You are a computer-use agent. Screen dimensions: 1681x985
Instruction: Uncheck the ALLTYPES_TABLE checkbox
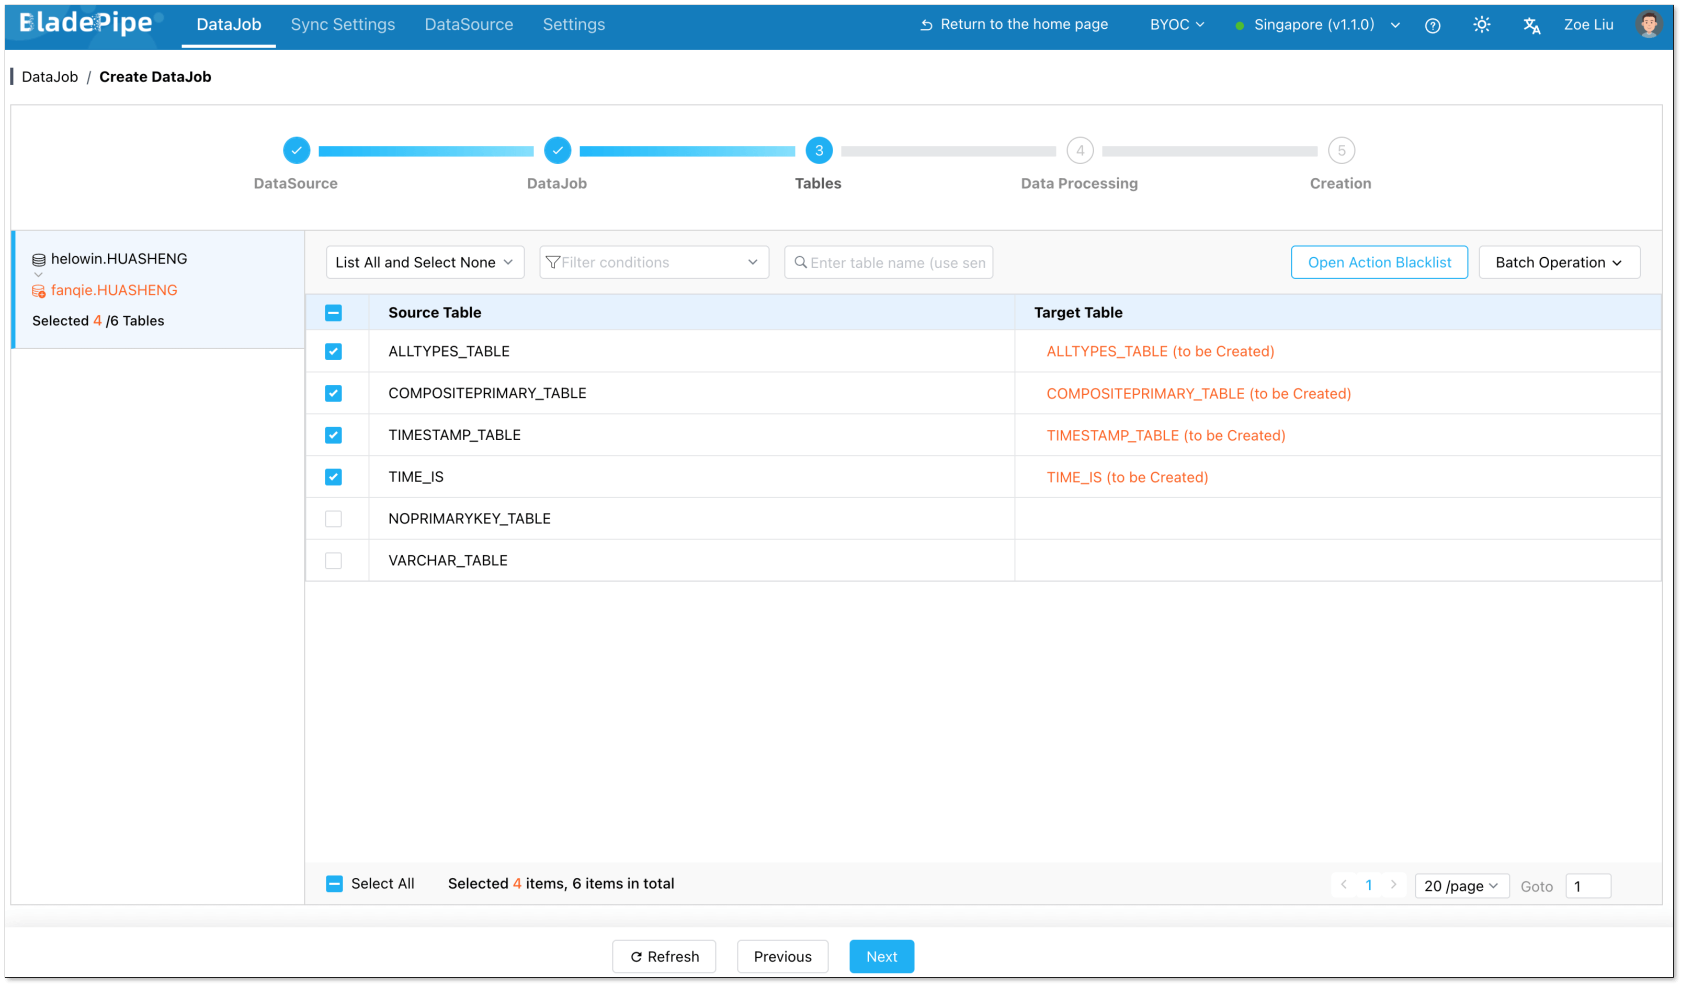point(334,351)
